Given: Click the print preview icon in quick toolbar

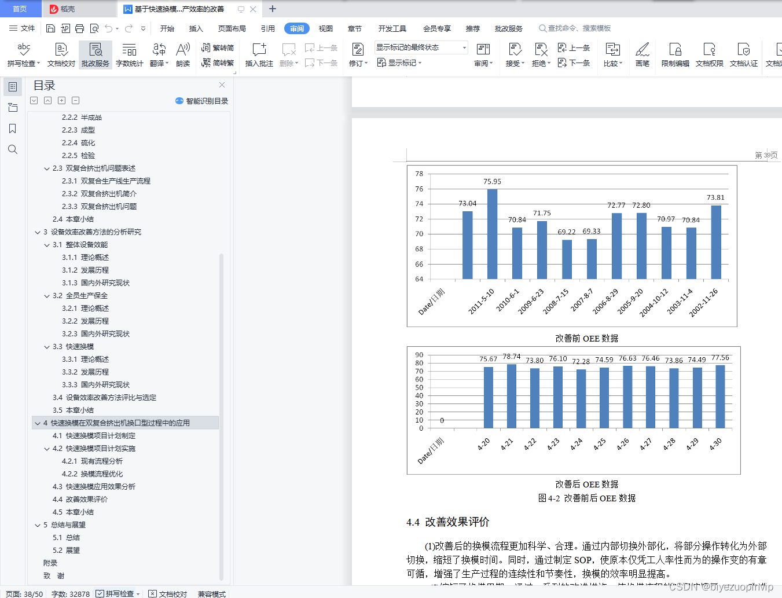Looking at the screenshot, I should [x=94, y=28].
